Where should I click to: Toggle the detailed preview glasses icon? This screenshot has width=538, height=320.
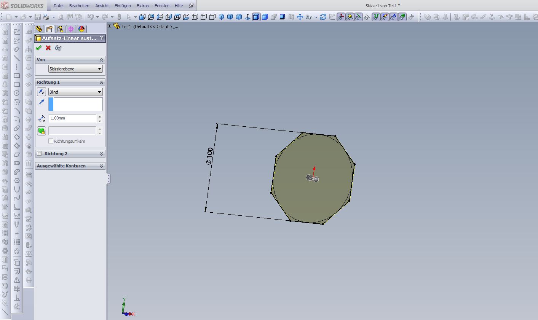[58, 48]
